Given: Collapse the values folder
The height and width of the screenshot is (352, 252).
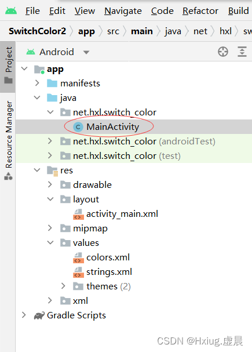Looking at the screenshot, I should [x=50, y=242].
